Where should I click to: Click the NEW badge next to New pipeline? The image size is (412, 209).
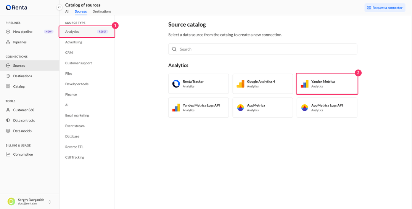(x=48, y=32)
